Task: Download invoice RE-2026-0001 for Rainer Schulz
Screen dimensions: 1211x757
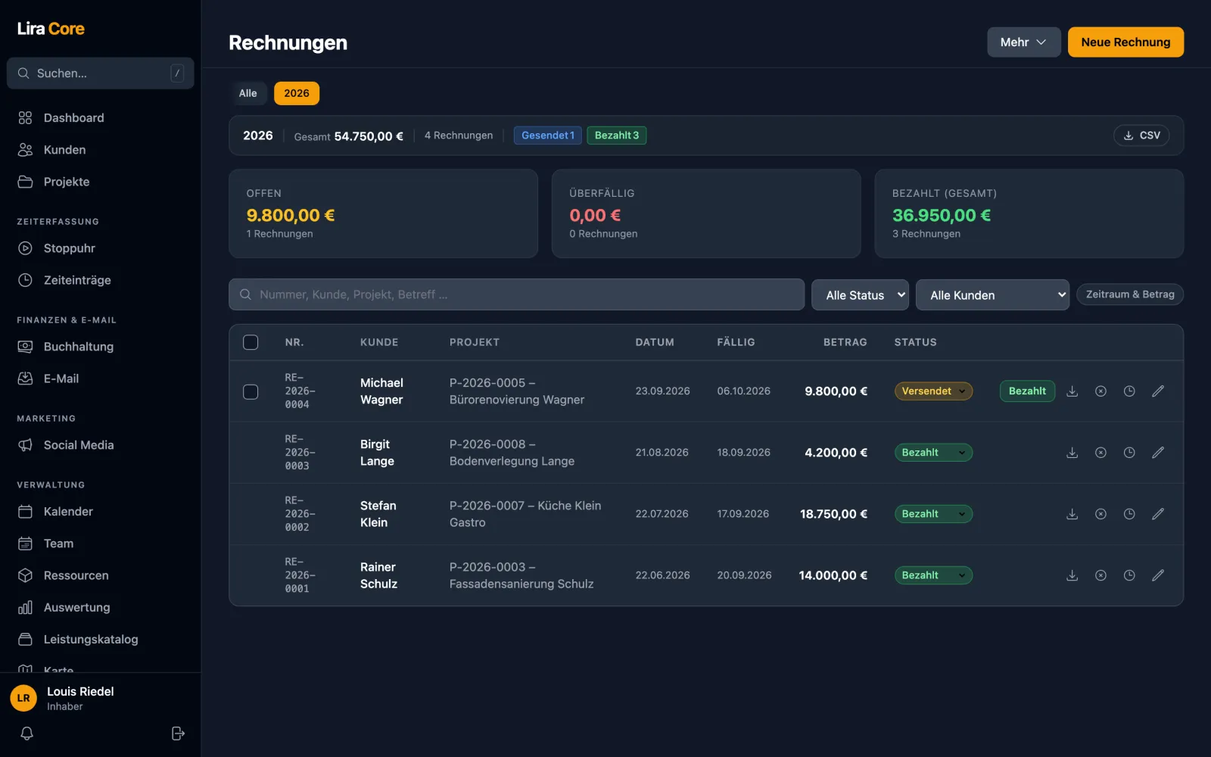Action: (1072, 575)
